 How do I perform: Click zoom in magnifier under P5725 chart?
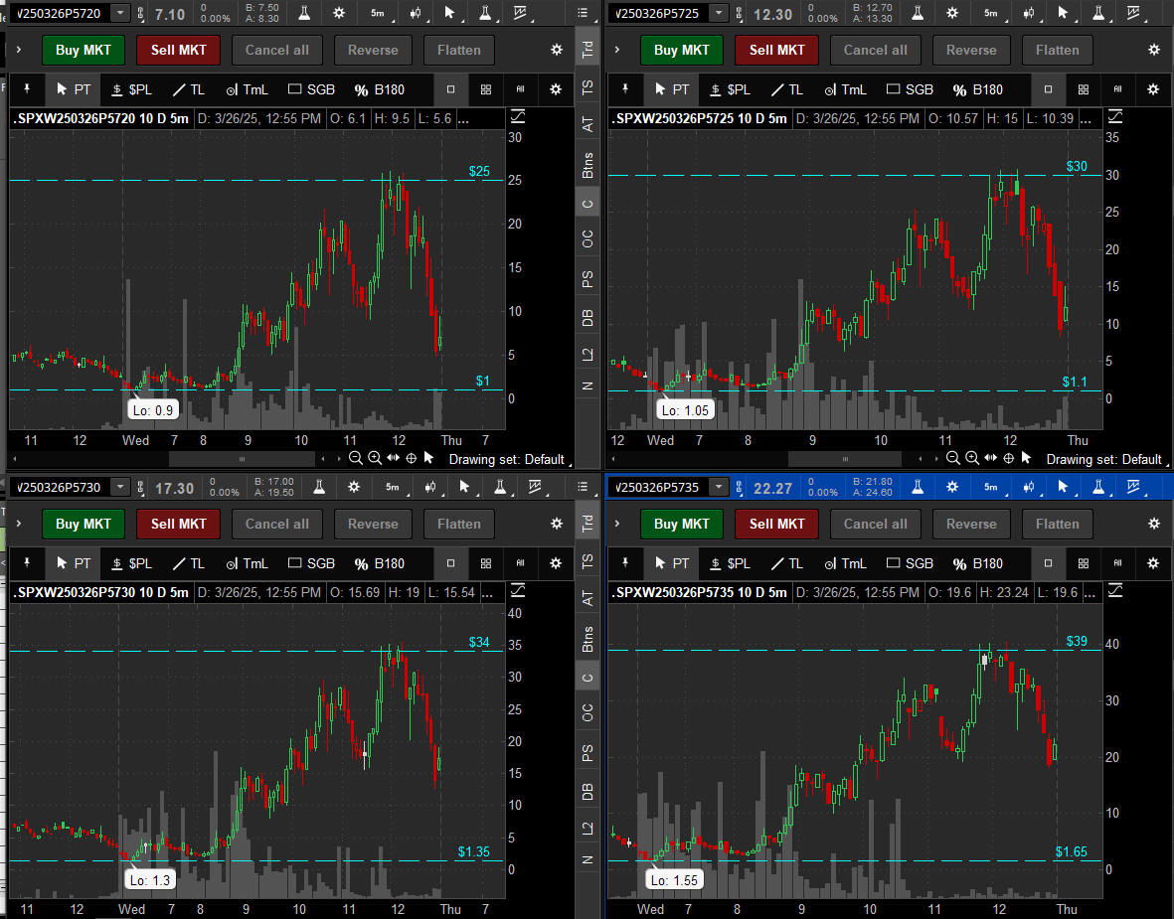click(972, 458)
